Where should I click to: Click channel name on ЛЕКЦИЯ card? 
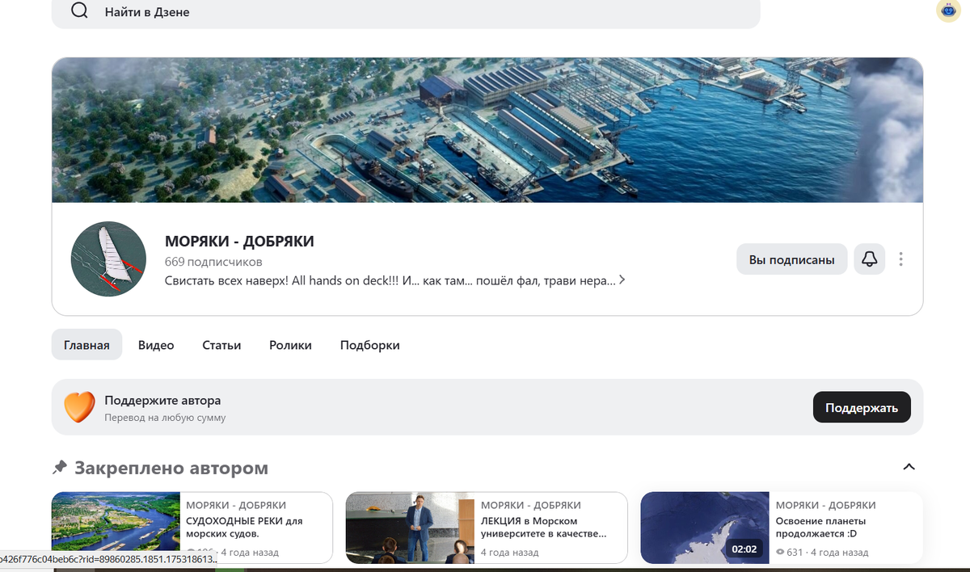click(531, 505)
